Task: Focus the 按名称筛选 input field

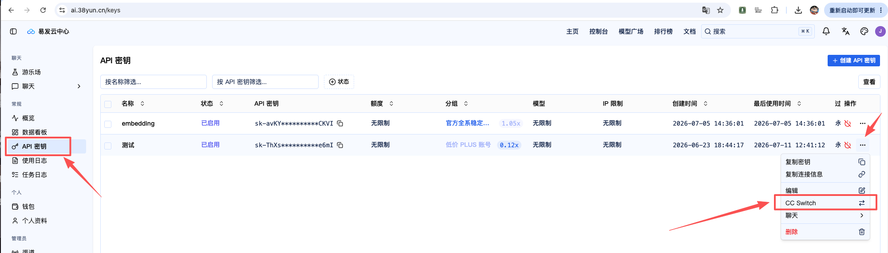Action: click(x=154, y=82)
